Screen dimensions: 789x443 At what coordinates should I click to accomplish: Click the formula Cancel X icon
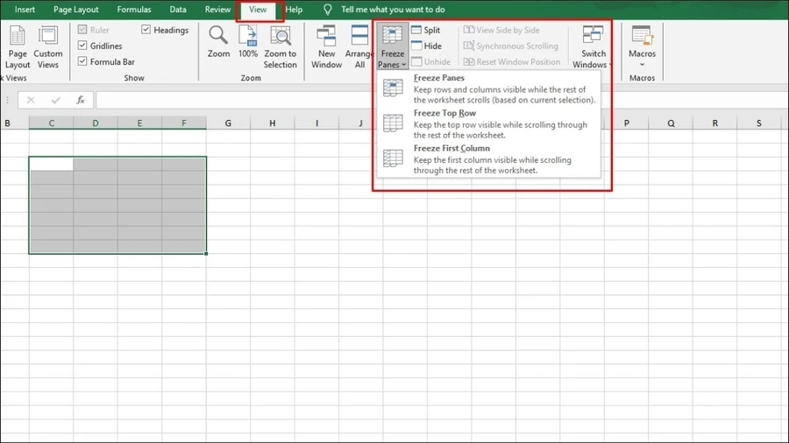(x=31, y=100)
